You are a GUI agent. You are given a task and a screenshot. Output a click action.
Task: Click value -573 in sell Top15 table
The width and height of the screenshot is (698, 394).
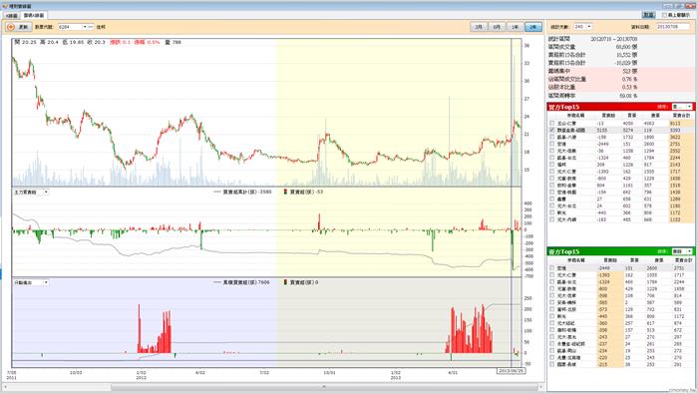pyautogui.click(x=603, y=309)
